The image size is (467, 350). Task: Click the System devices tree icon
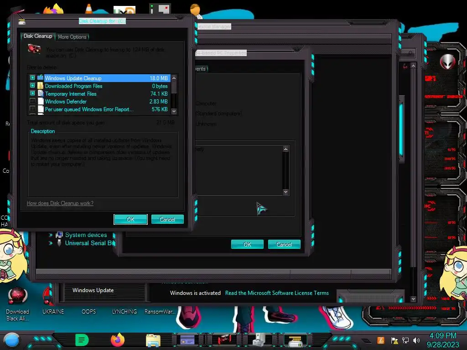tap(59, 235)
